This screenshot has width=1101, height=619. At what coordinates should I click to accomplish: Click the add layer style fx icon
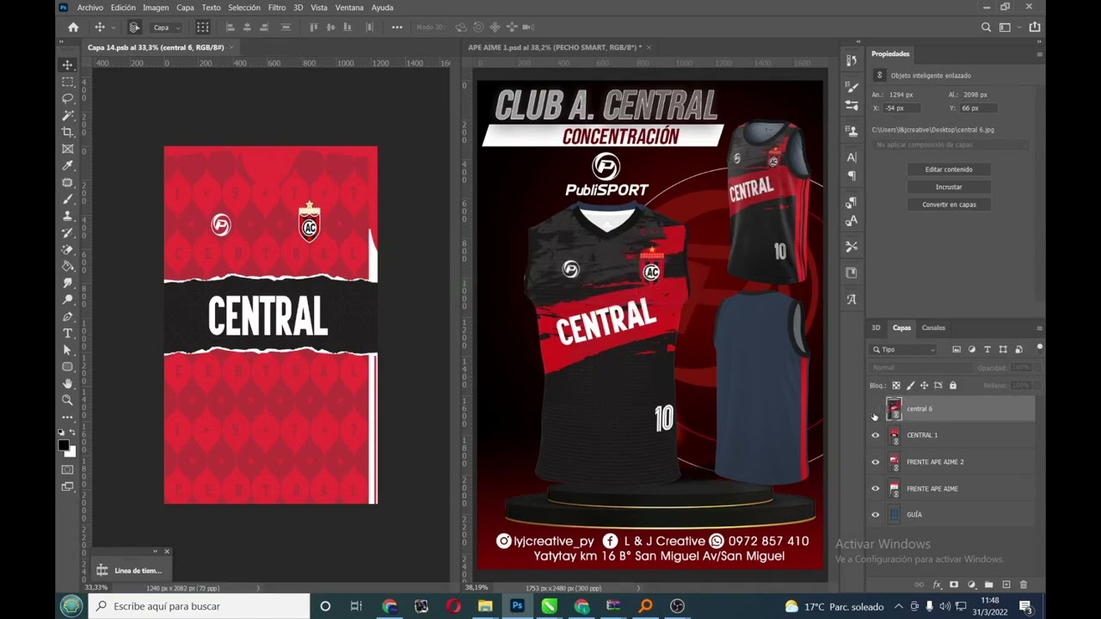click(937, 585)
